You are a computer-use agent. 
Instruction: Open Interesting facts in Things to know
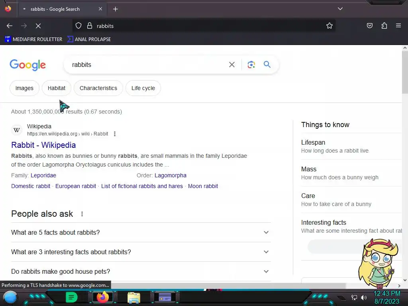point(351,226)
